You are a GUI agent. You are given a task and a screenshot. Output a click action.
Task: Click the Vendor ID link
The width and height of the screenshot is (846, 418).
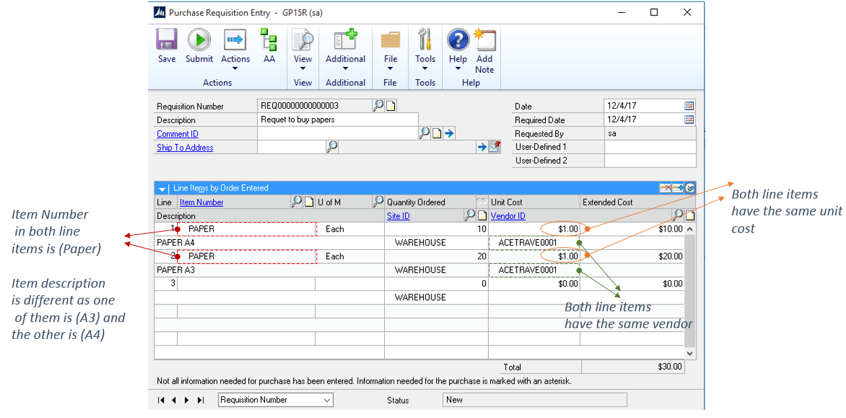[507, 215]
